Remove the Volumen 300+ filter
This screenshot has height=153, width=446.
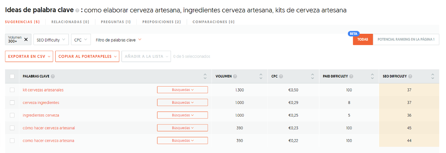click(26, 39)
